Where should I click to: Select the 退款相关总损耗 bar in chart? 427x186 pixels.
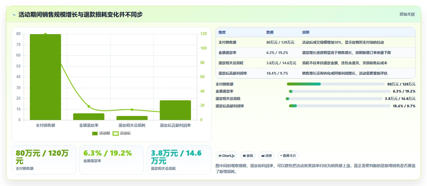click(x=132, y=118)
